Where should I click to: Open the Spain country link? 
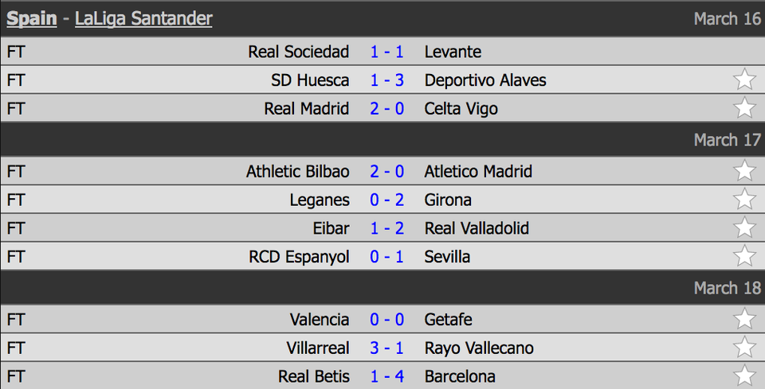[32, 18]
